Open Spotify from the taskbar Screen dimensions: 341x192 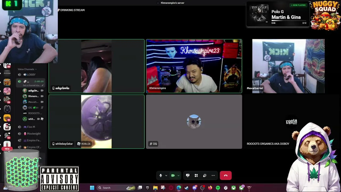[x=218, y=188]
